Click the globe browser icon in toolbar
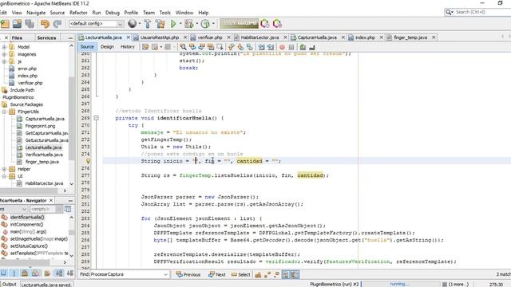This screenshot has height=287, width=511. pyautogui.click(x=133, y=23)
